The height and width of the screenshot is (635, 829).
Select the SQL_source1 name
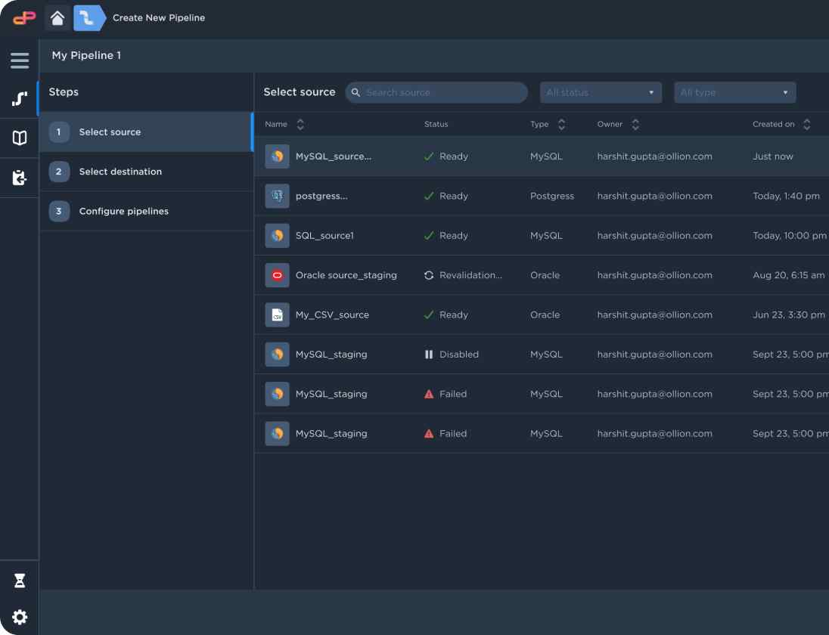point(324,236)
